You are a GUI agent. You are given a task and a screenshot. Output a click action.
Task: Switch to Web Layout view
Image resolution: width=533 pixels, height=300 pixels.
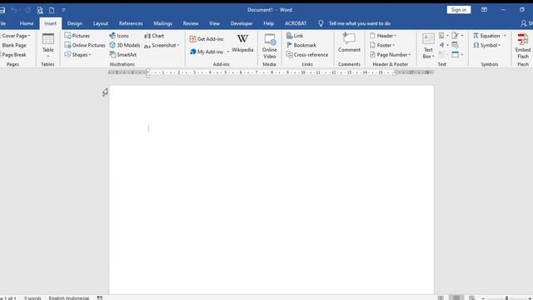tap(472, 297)
